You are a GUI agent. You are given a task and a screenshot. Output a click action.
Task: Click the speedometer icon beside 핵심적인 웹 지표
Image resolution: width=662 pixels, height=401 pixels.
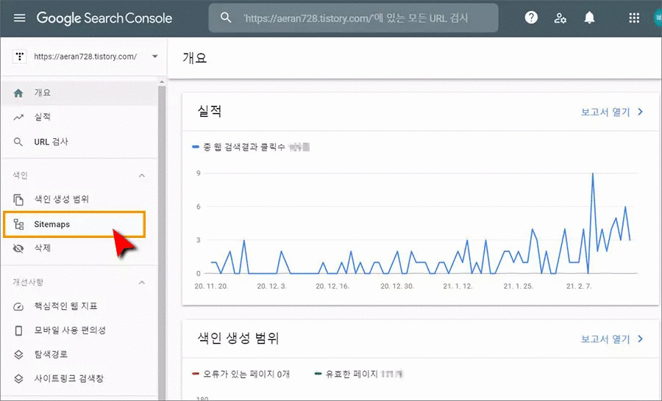[18, 306]
